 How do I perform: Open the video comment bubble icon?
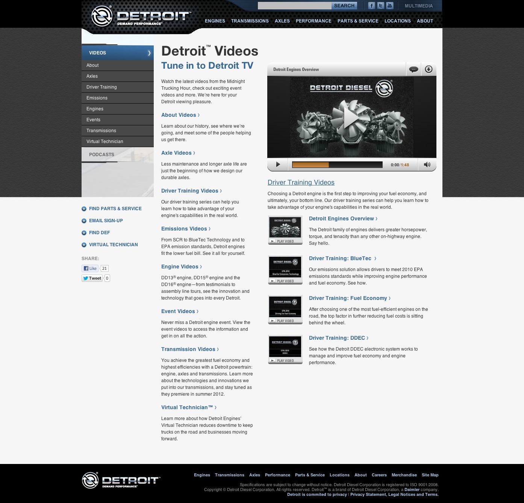(413, 69)
